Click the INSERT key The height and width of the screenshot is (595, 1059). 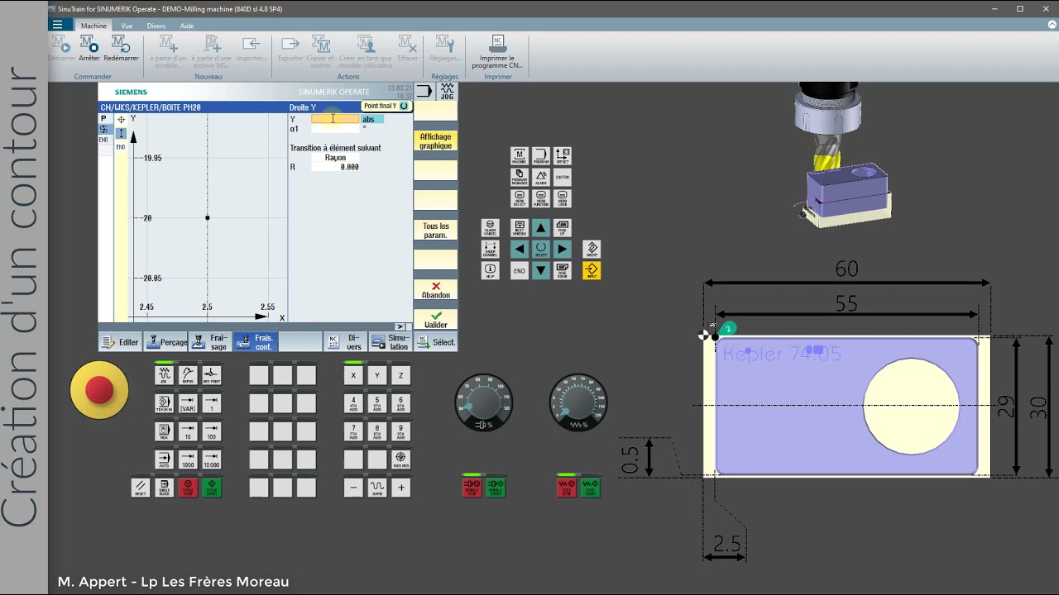[592, 249]
